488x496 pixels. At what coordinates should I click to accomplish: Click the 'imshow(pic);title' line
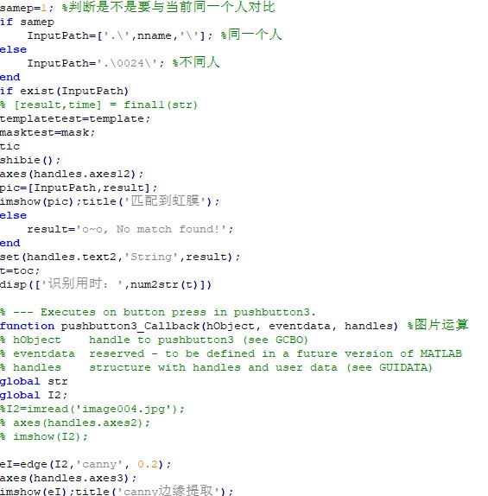(x=110, y=200)
